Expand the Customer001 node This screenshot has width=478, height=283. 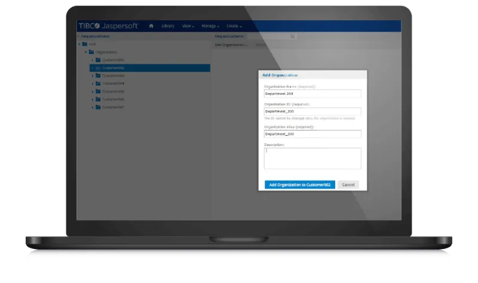click(93, 60)
